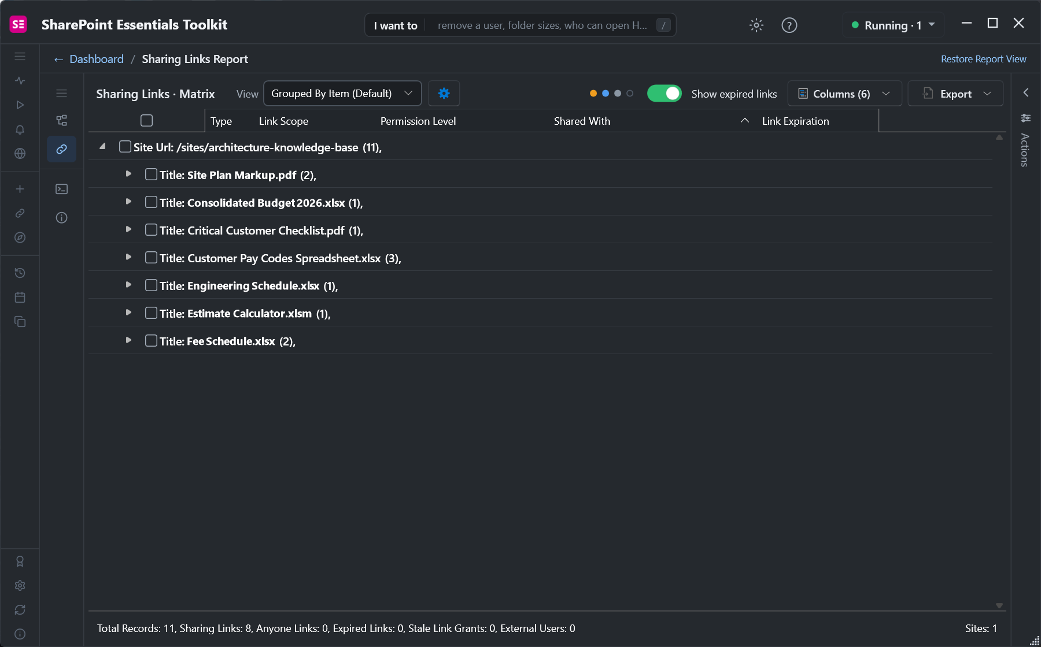The height and width of the screenshot is (647, 1041).
Task: Open view settings gear icon
Action: (x=444, y=94)
